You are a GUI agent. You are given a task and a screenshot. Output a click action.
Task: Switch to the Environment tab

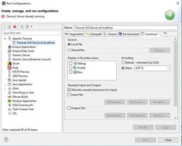[129, 34]
